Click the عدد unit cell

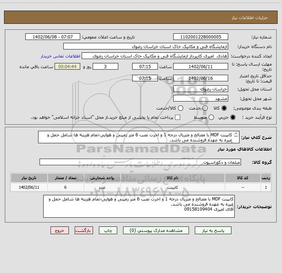[102, 187]
